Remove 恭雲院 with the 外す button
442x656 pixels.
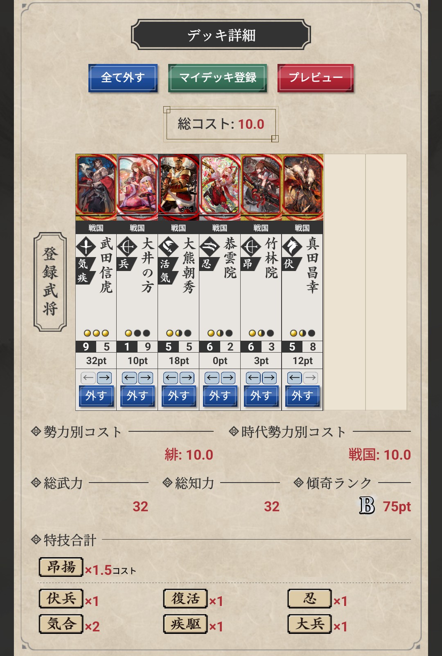tap(220, 396)
